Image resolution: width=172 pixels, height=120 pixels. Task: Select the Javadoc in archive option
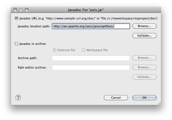[x=16, y=44]
